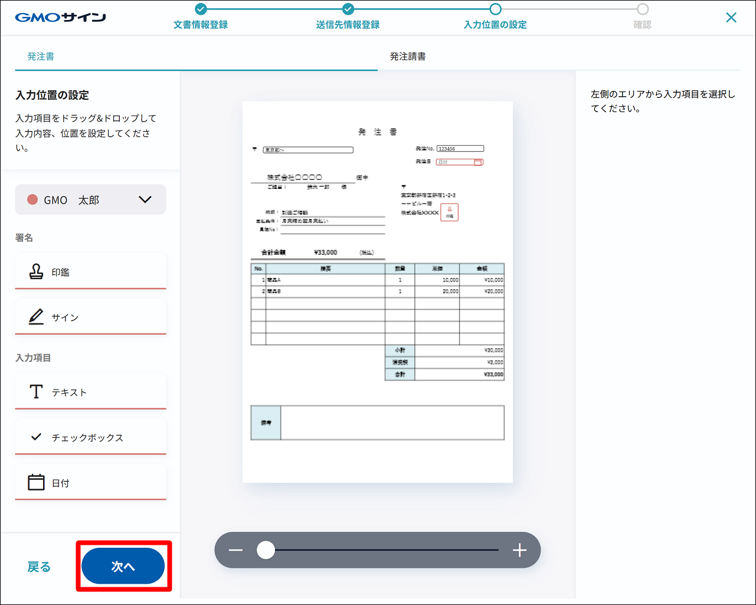The height and width of the screenshot is (605, 756).
Task: Expand the signer list chevron arrow
Action: coord(145,200)
